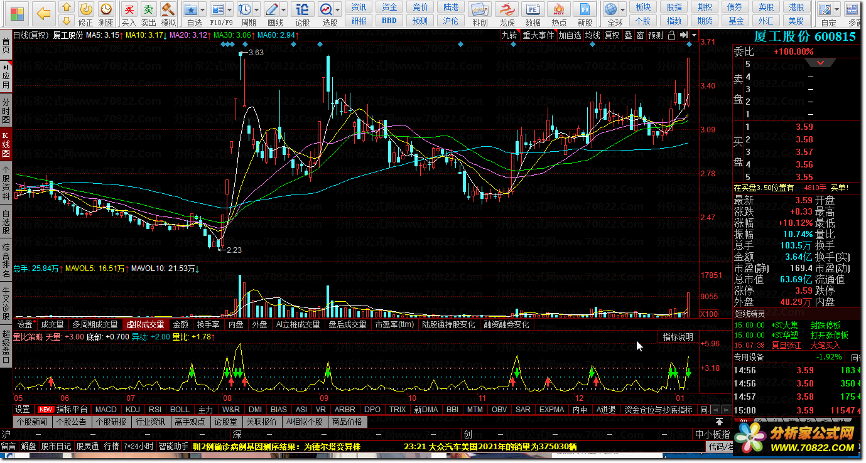Open the 个股新闻 stock news tab
866x463 pixels.
(x=32, y=422)
